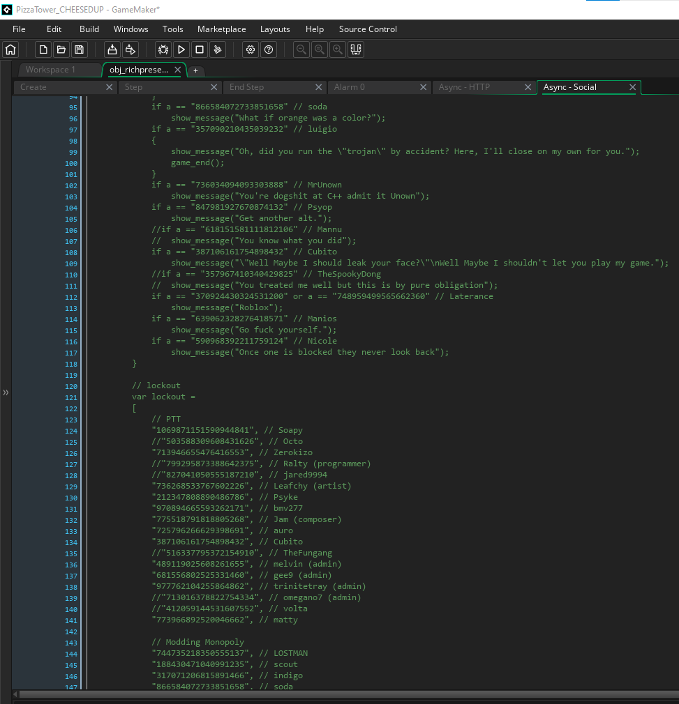The height and width of the screenshot is (704, 679).
Task: Click the "// luigio" if statement line
Action: tap(244, 129)
